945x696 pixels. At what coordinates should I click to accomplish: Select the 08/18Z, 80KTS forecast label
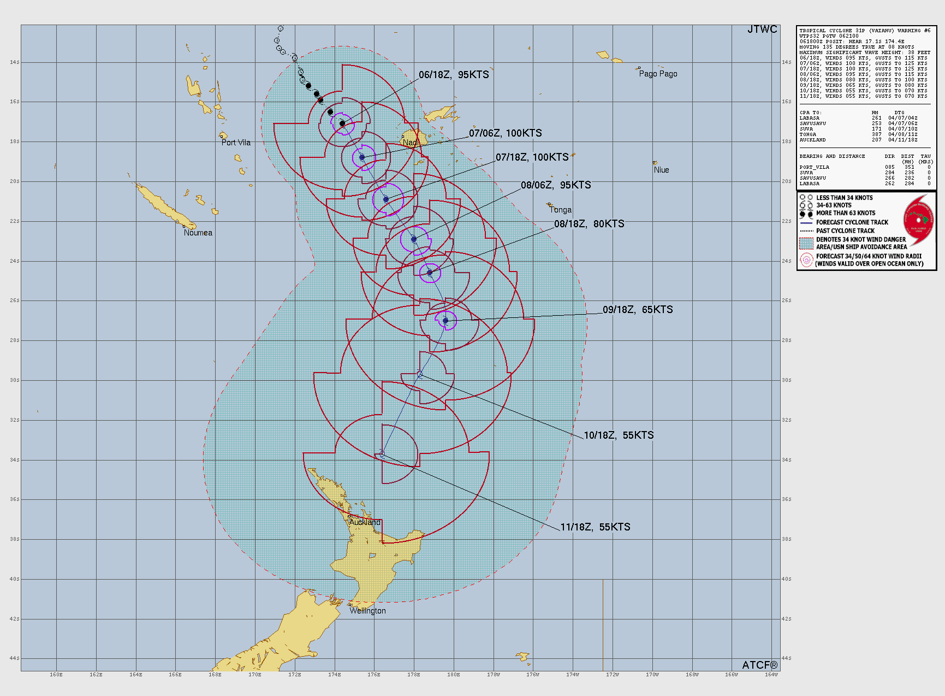589,224
